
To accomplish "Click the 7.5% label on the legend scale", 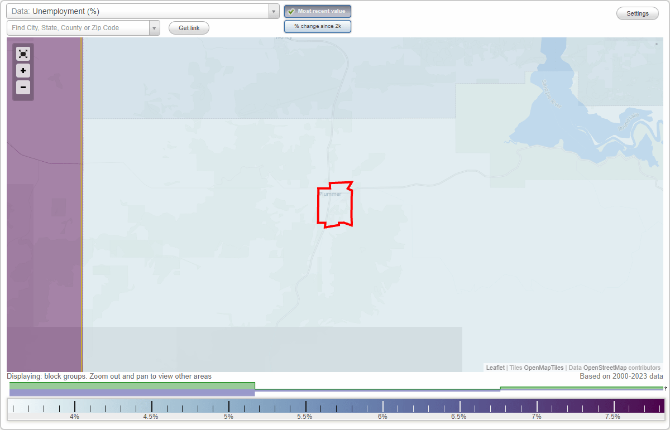I will click(x=613, y=417).
